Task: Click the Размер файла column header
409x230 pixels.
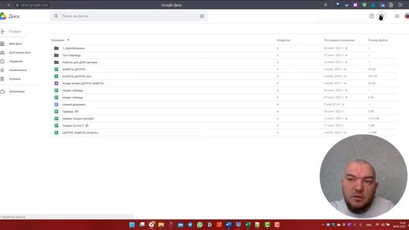Action: click(x=378, y=40)
